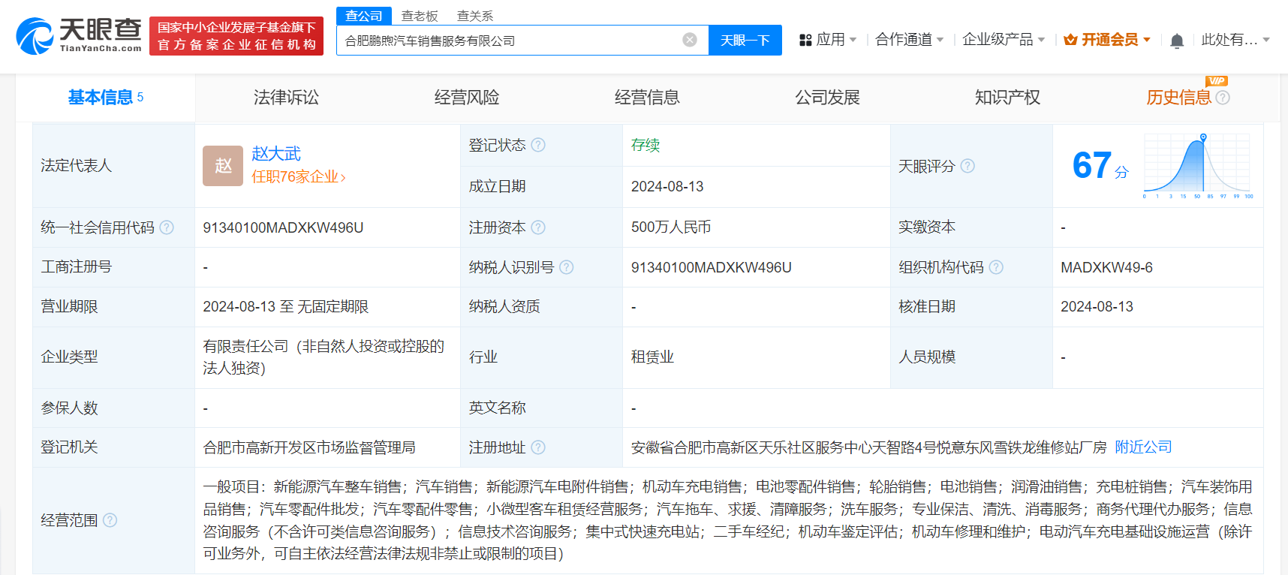Click the 天眼一下 search button
Image resolution: width=1288 pixels, height=575 pixels.
point(745,41)
